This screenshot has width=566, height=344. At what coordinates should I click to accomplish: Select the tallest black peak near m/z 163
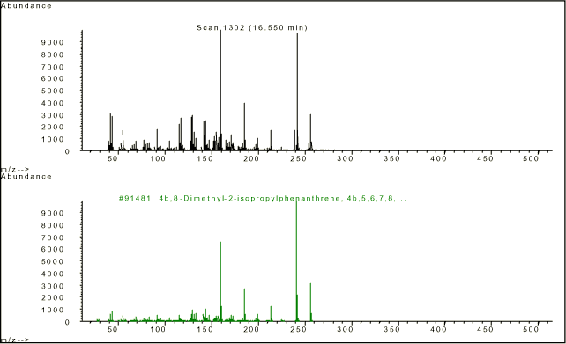pos(220,90)
